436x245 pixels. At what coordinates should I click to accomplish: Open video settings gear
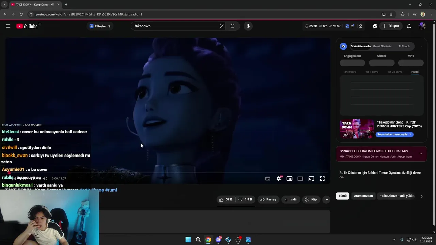[x=279, y=179]
